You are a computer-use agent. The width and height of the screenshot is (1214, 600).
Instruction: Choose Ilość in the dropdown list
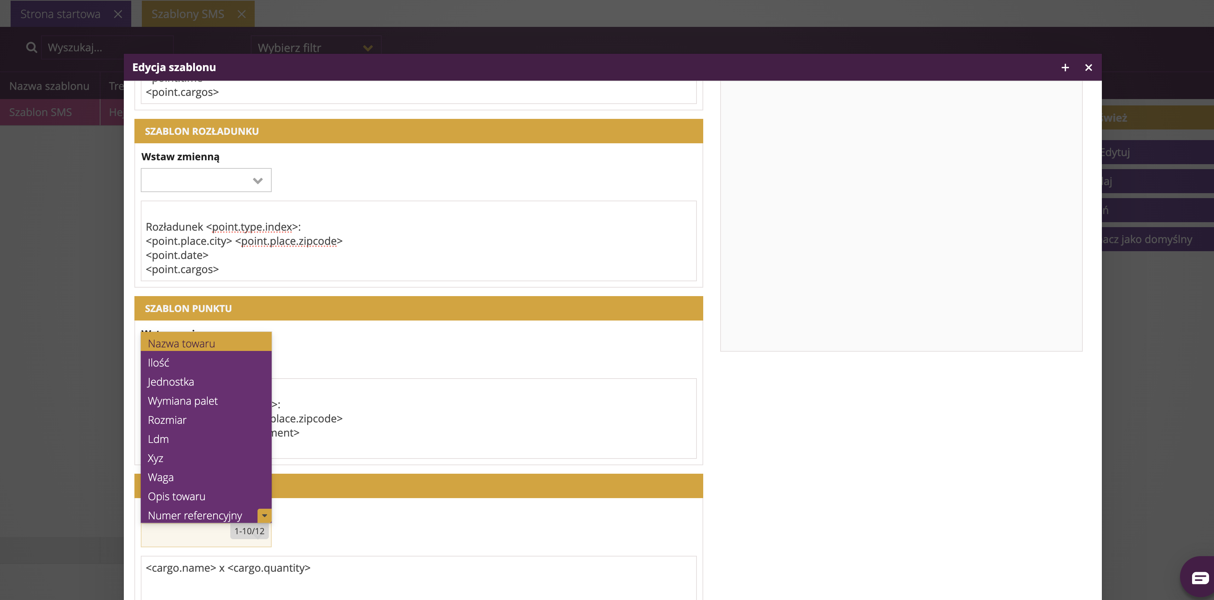point(158,363)
